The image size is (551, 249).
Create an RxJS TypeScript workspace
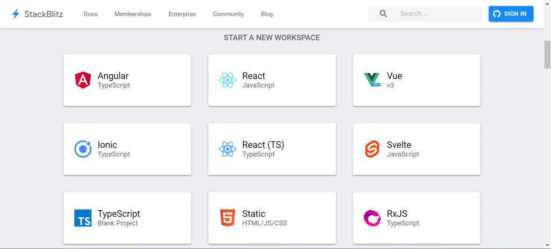(x=416, y=218)
